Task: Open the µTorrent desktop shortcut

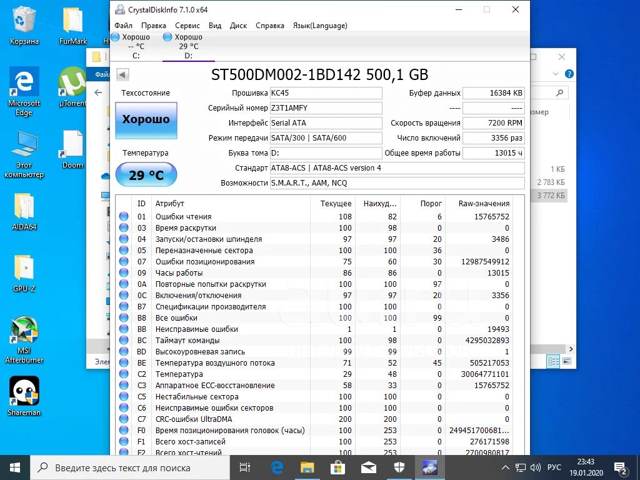Action: [x=72, y=87]
